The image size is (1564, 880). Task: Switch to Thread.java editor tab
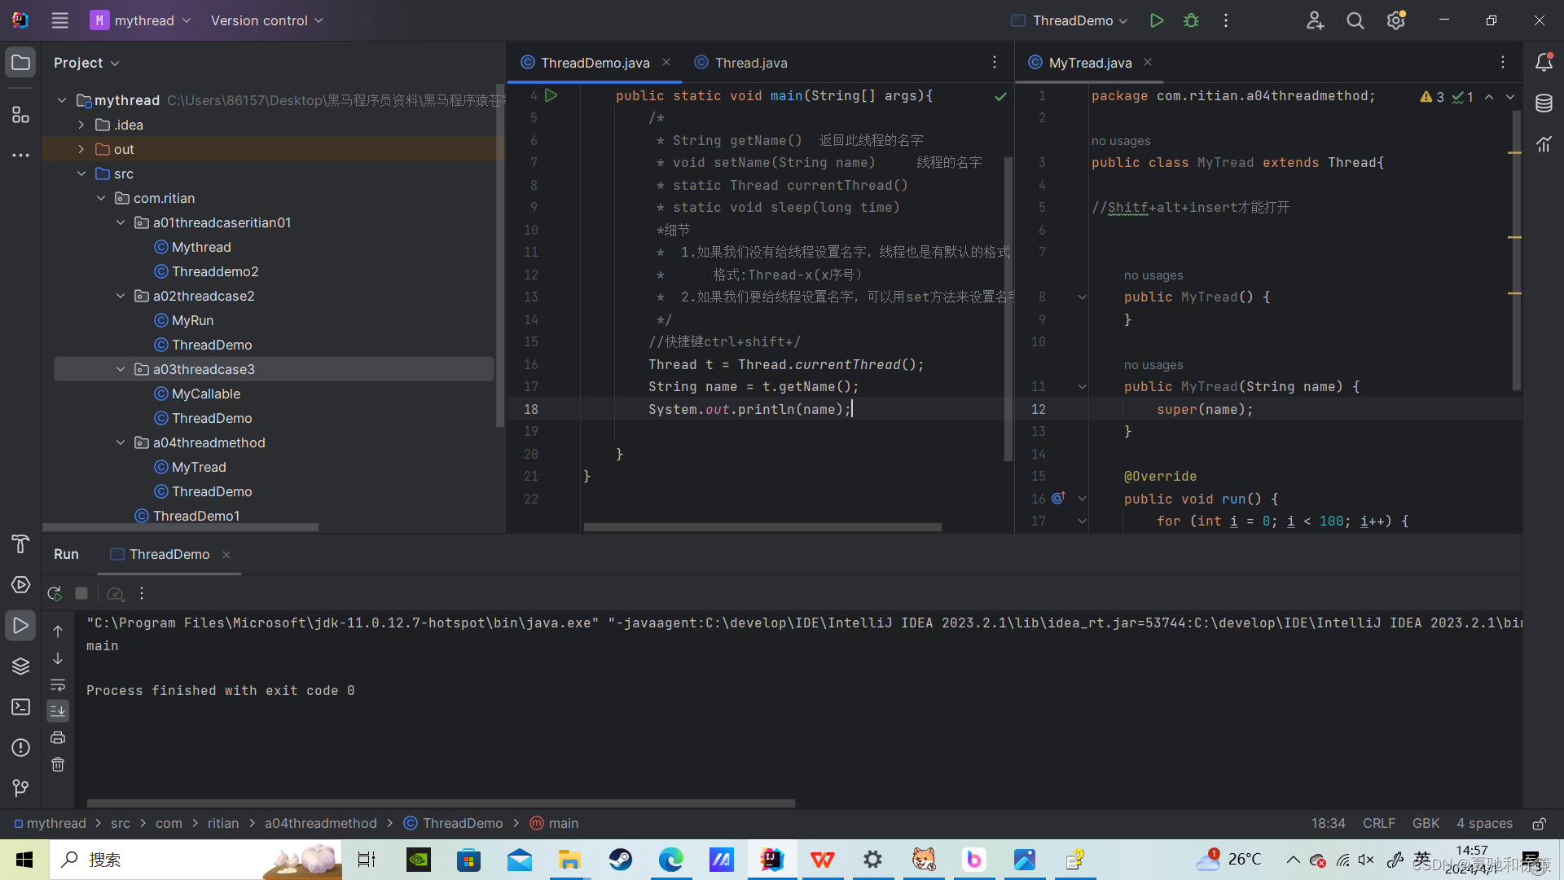750,63
